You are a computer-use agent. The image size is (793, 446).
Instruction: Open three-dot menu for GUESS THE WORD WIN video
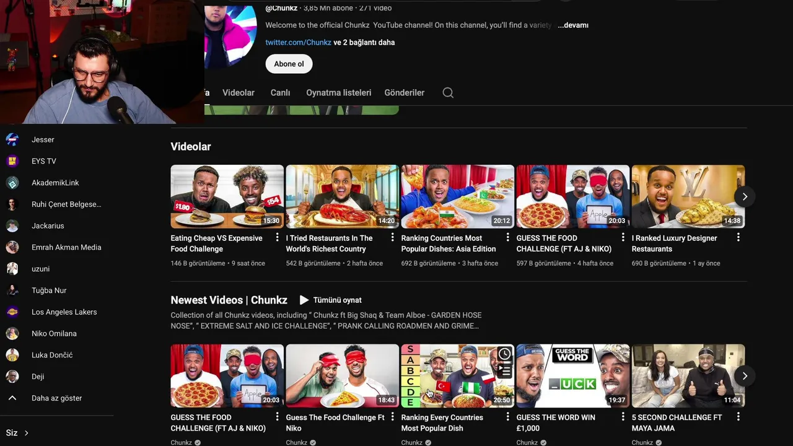pyautogui.click(x=623, y=417)
